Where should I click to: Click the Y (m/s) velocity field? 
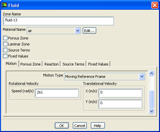click(x=120, y=104)
